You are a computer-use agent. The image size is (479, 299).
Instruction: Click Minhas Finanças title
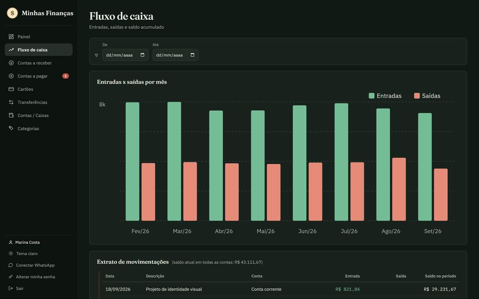(x=47, y=13)
